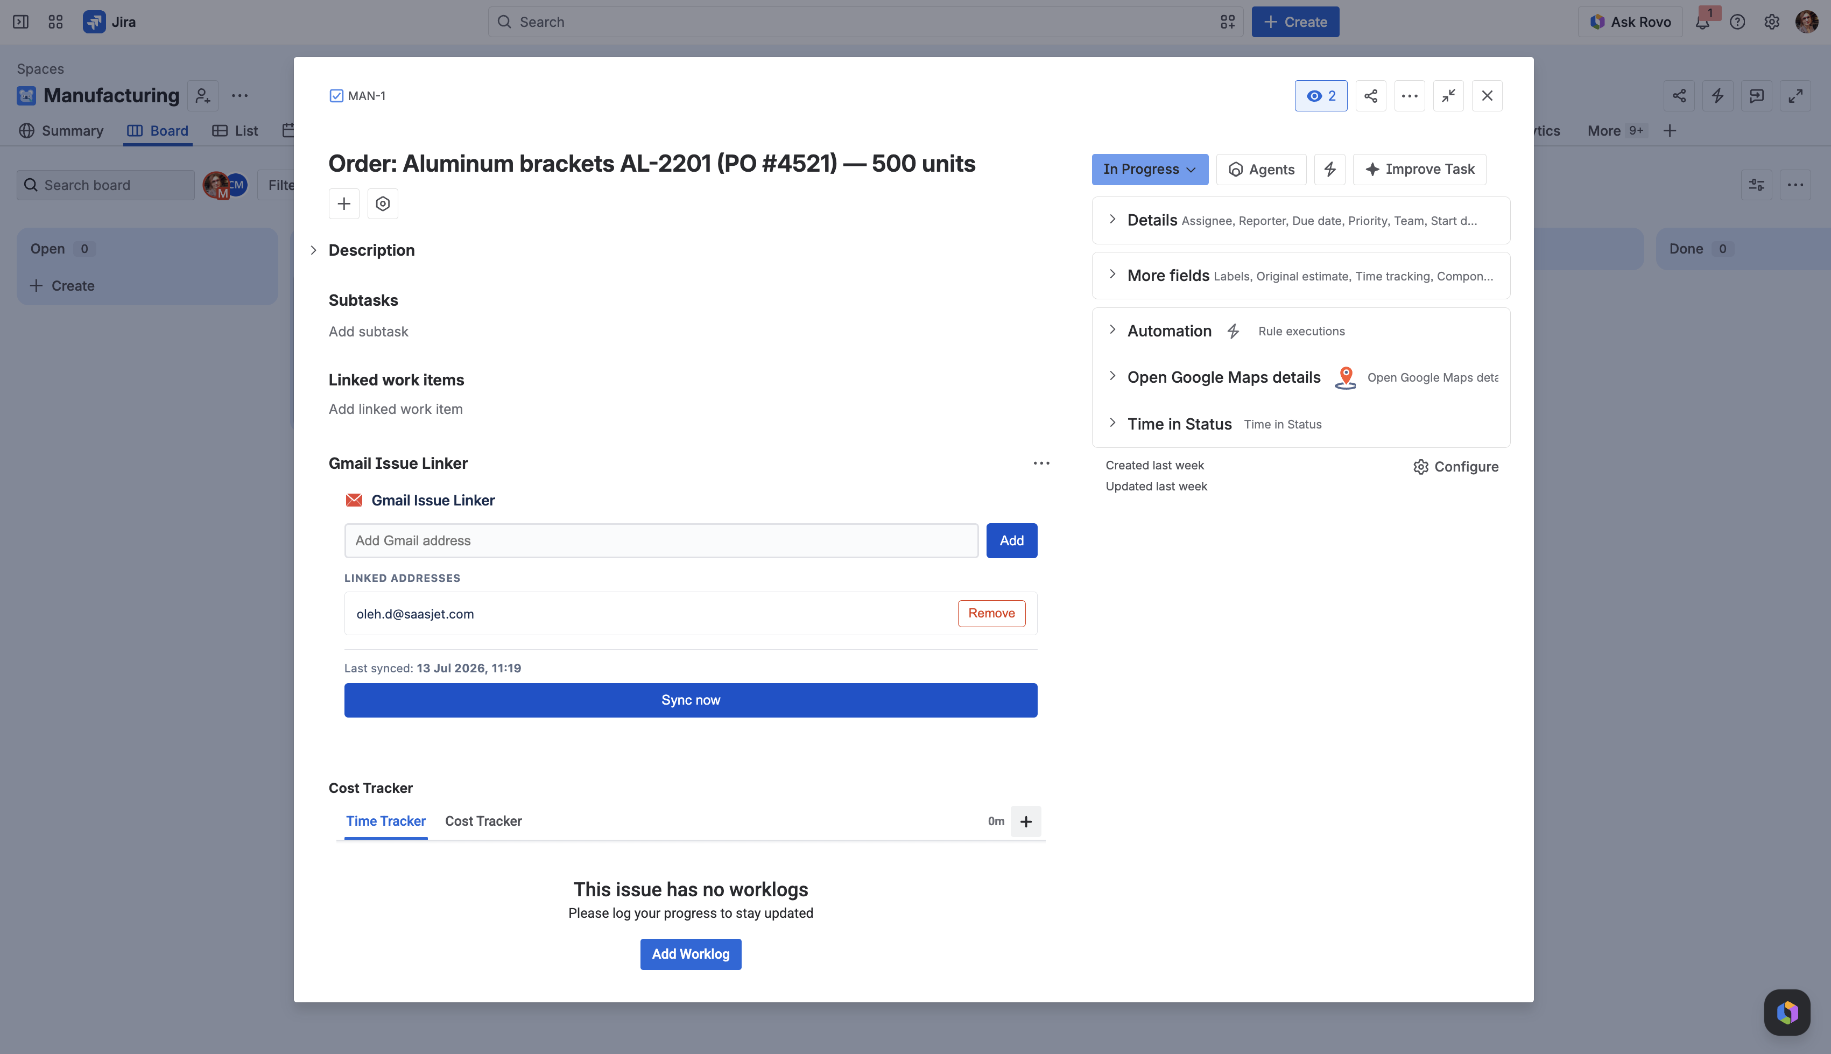The image size is (1831, 1054).
Task: Toggle the watchers eye button
Action: [x=1321, y=96]
